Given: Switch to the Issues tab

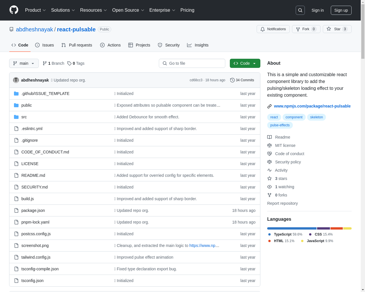Looking at the screenshot, I should pos(44,45).
